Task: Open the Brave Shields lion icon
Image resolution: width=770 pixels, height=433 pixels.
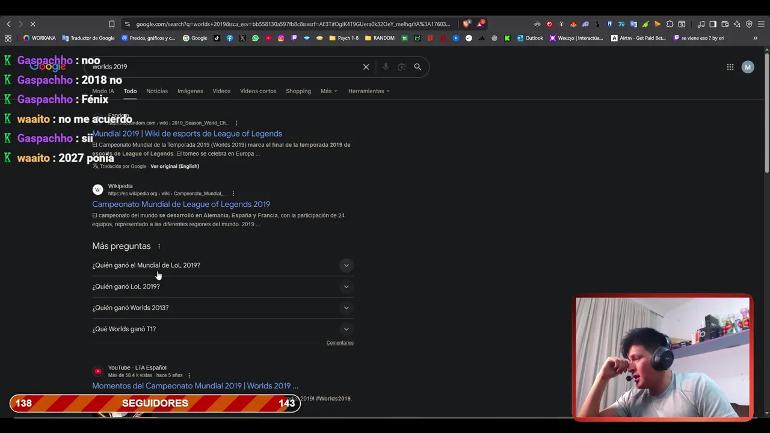Action: pos(466,24)
